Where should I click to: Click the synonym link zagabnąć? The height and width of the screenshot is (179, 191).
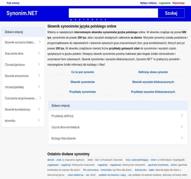(x=66, y=165)
